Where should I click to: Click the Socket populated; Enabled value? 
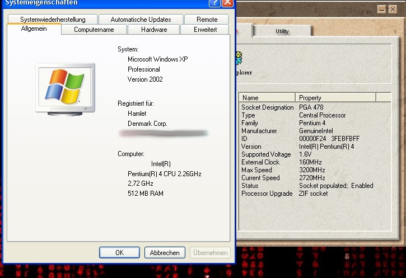336,185
